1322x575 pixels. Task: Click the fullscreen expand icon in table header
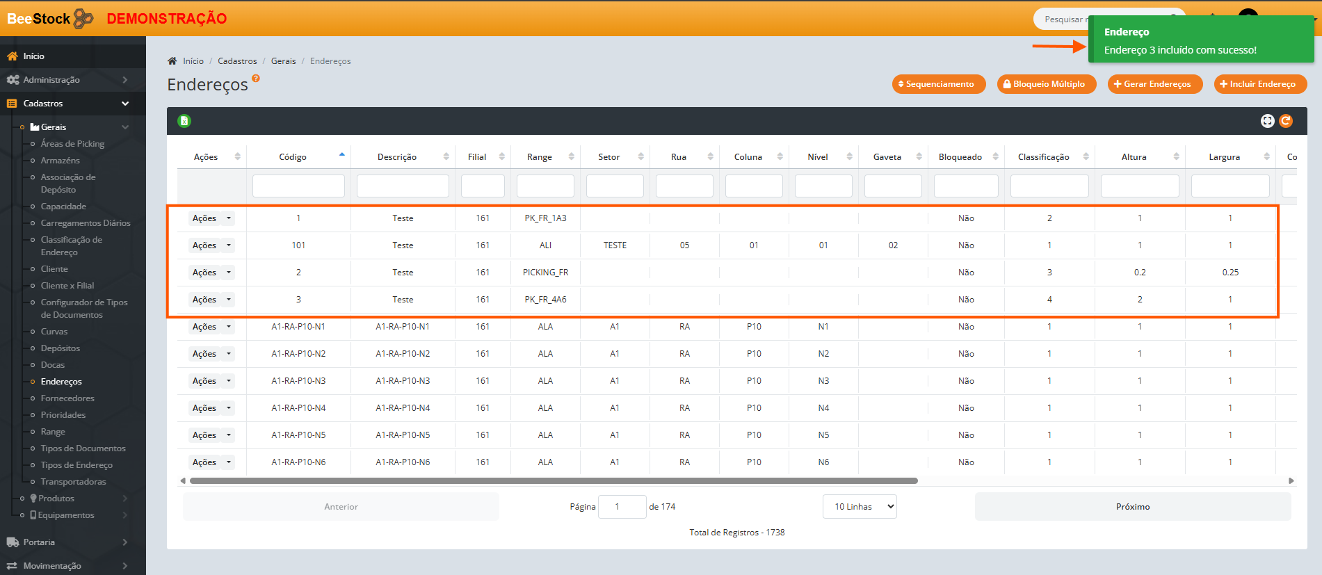coord(1267,121)
